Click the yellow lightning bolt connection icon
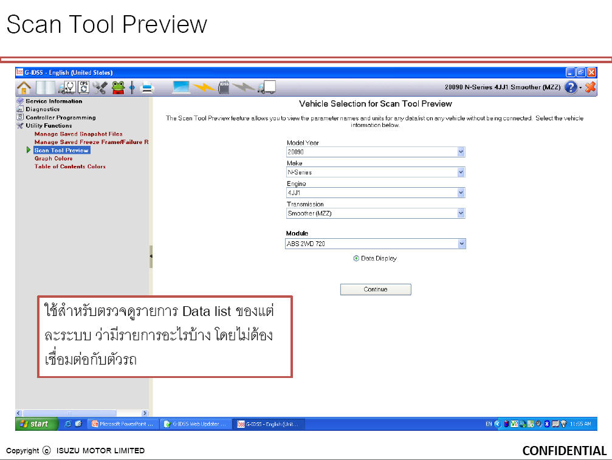This screenshot has width=612, height=460. click(204, 88)
